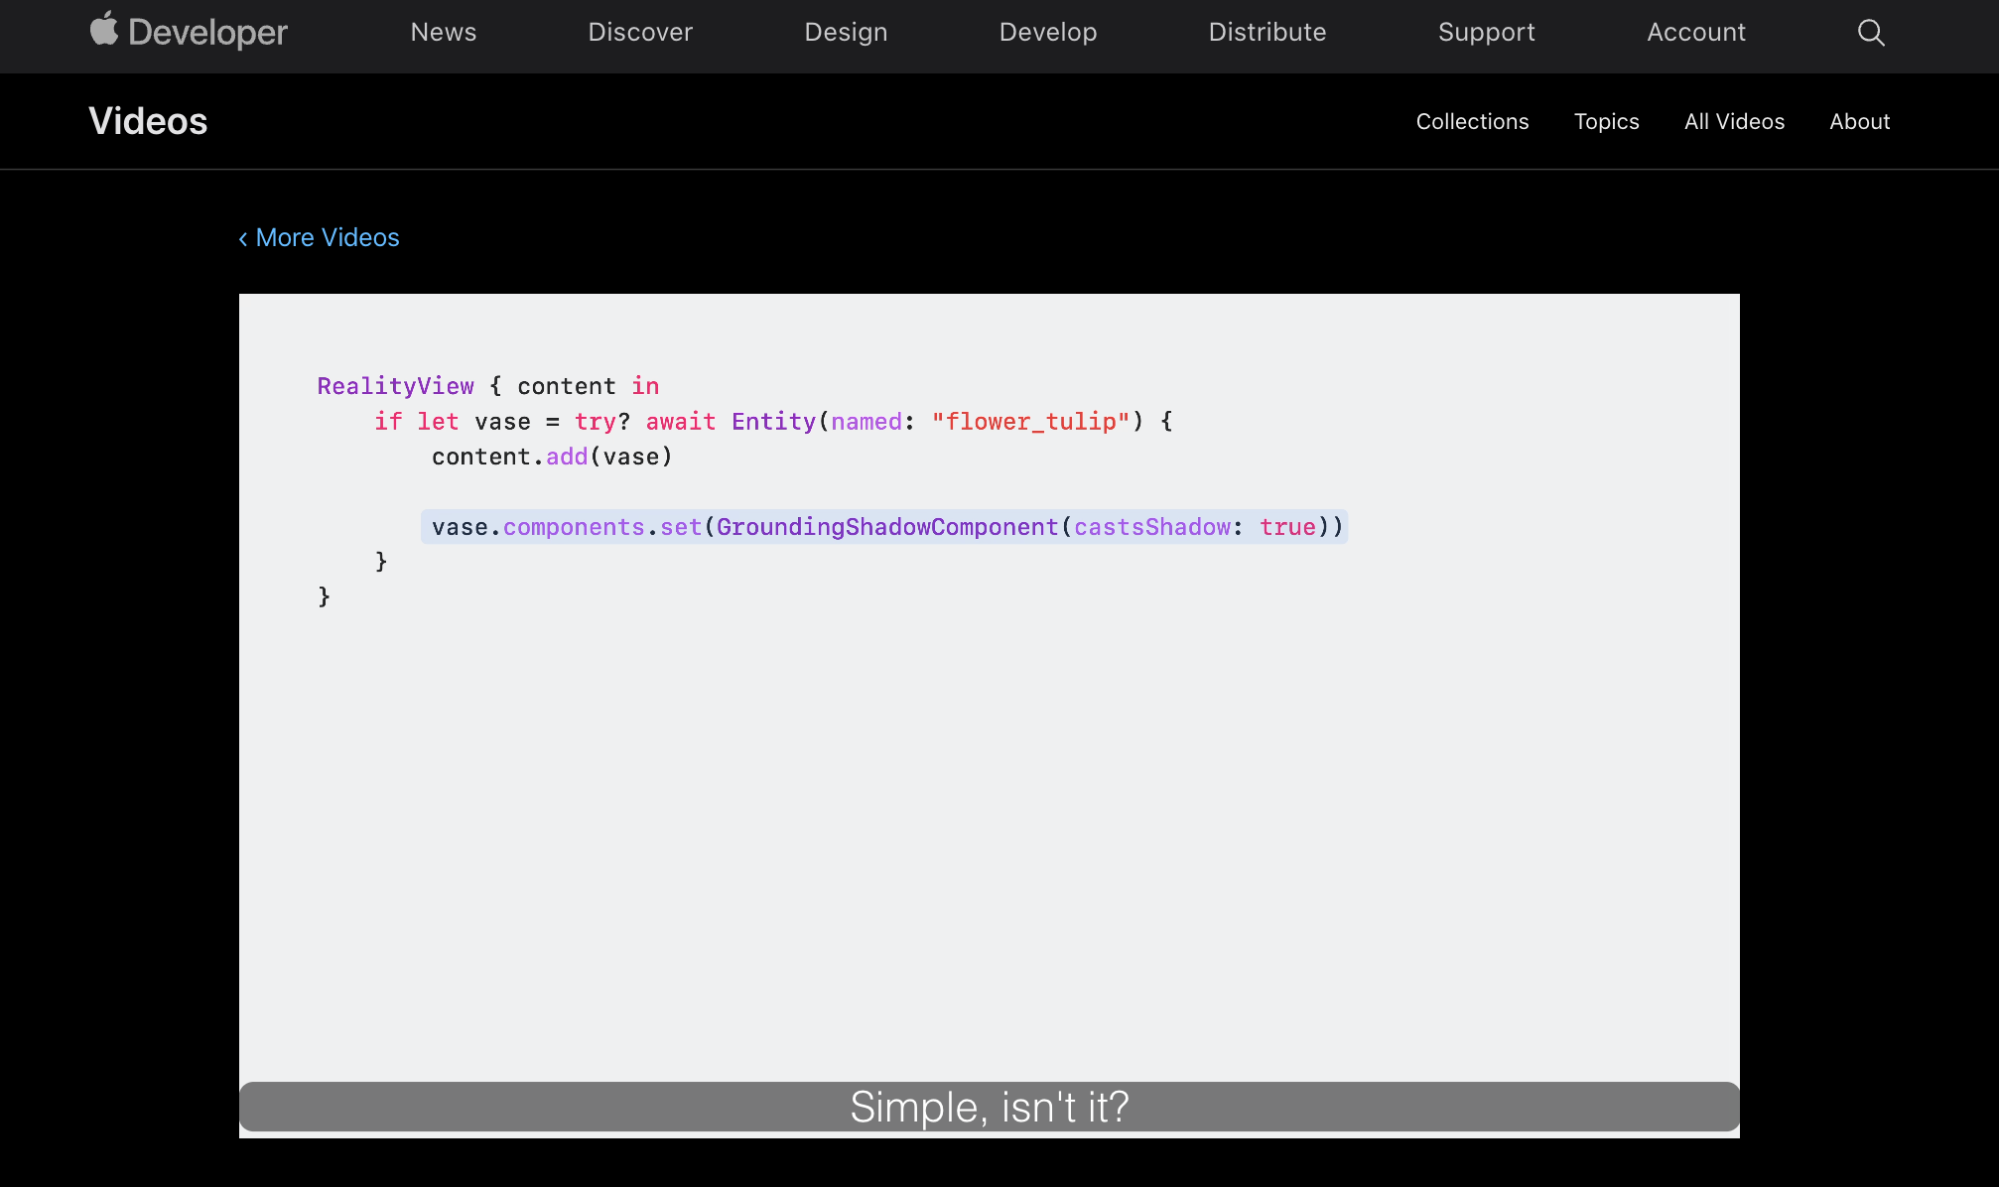Open the Support page link
The image size is (1999, 1187).
point(1486,33)
